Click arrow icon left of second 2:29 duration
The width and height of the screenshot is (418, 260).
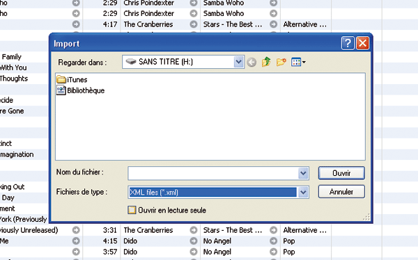(76, 13)
